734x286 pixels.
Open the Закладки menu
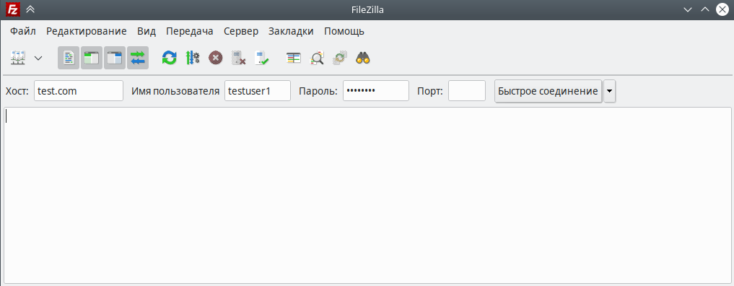[x=291, y=31]
